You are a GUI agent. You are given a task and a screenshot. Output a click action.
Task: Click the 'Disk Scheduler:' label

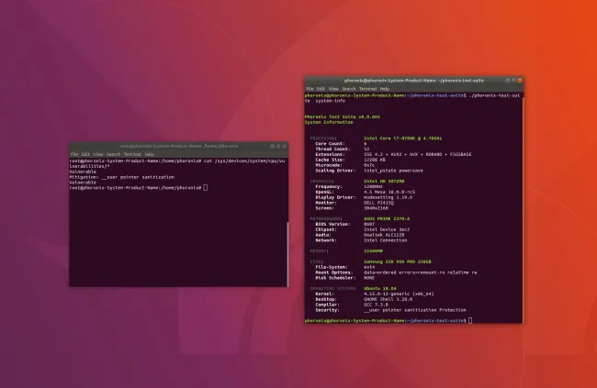tap(335, 278)
